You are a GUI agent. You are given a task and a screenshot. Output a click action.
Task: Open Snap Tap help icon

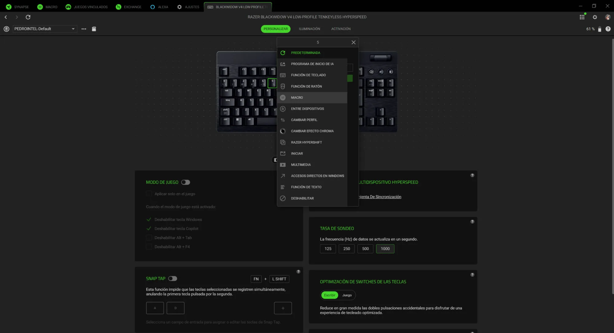pos(298,272)
